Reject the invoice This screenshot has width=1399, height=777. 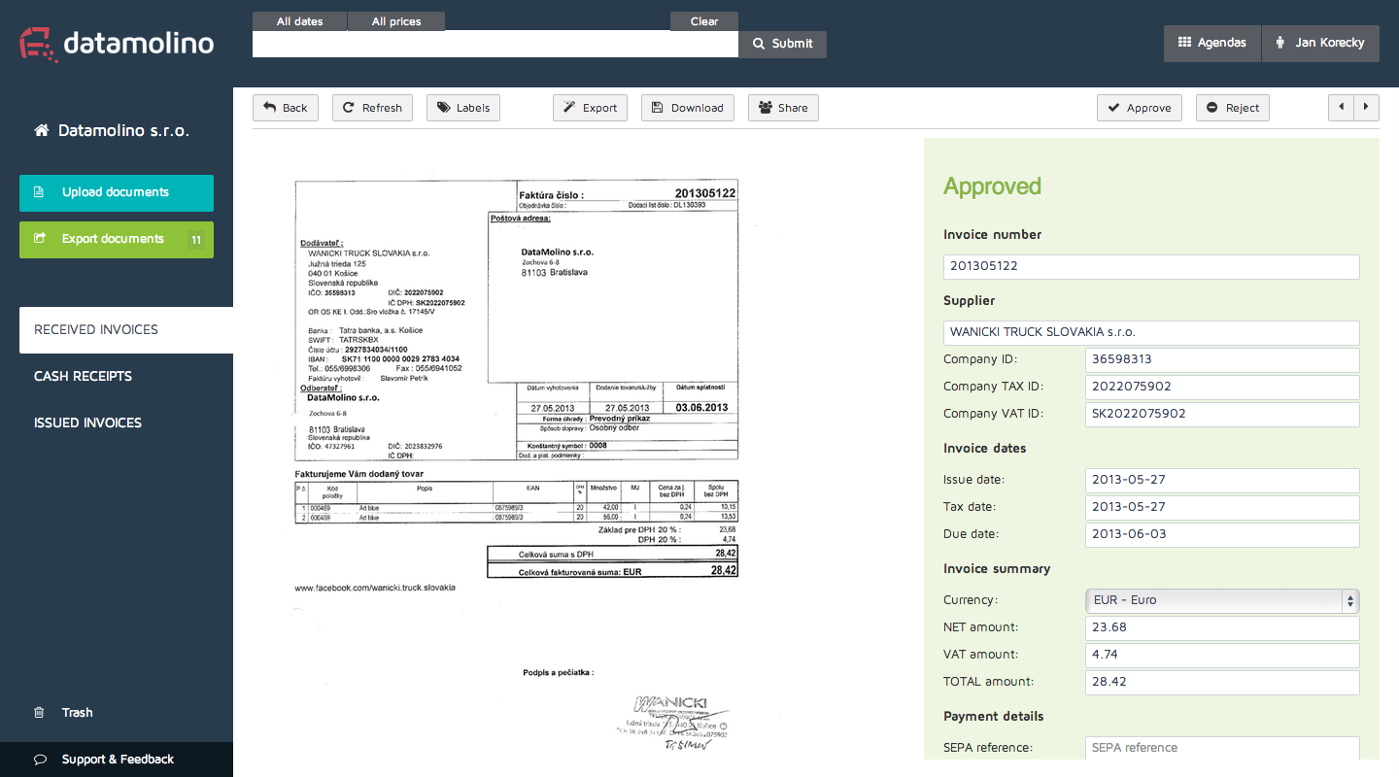(1232, 108)
